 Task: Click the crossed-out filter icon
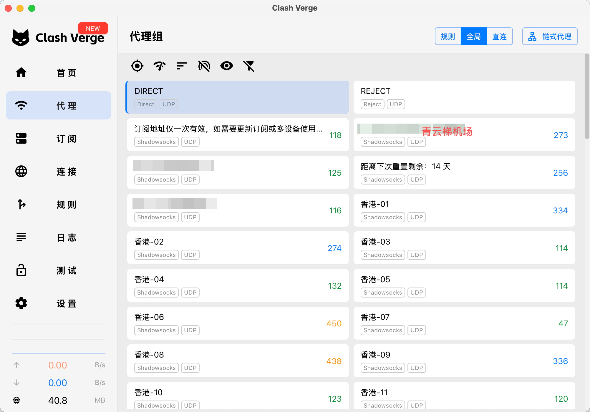249,66
